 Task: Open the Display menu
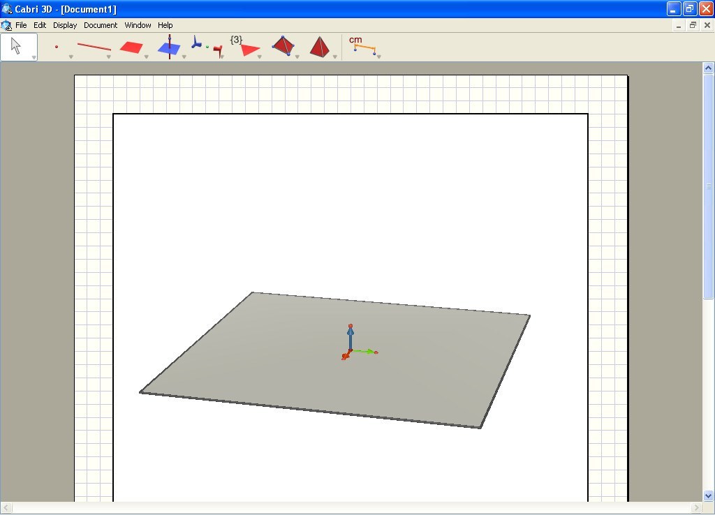pos(64,25)
